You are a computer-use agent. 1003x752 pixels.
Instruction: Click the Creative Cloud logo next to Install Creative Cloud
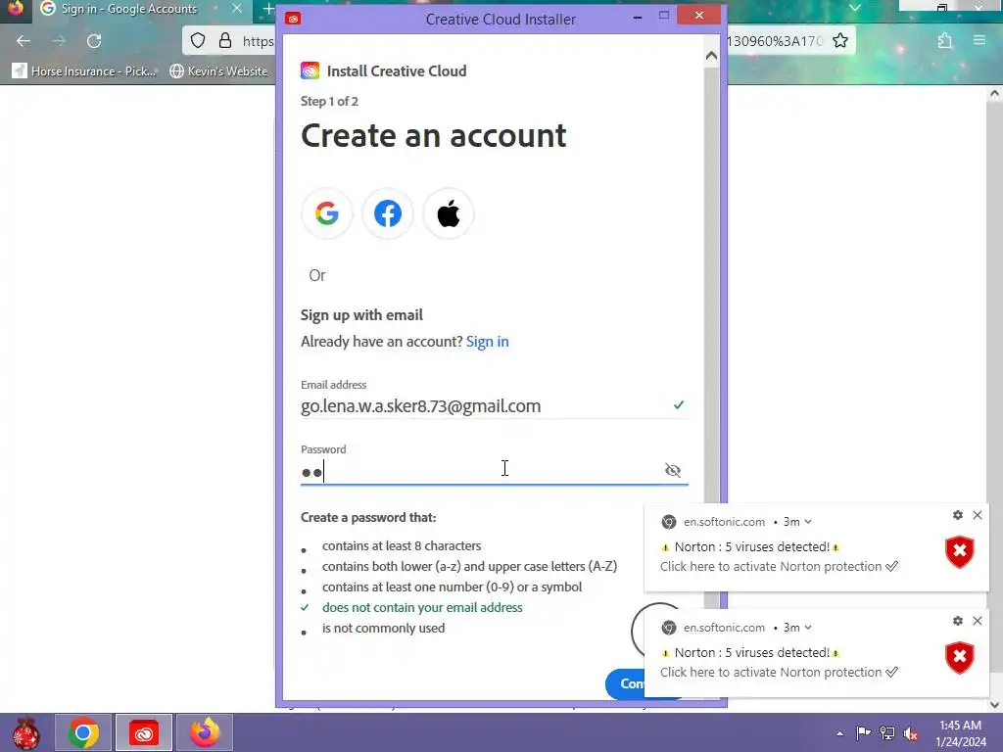(310, 70)
